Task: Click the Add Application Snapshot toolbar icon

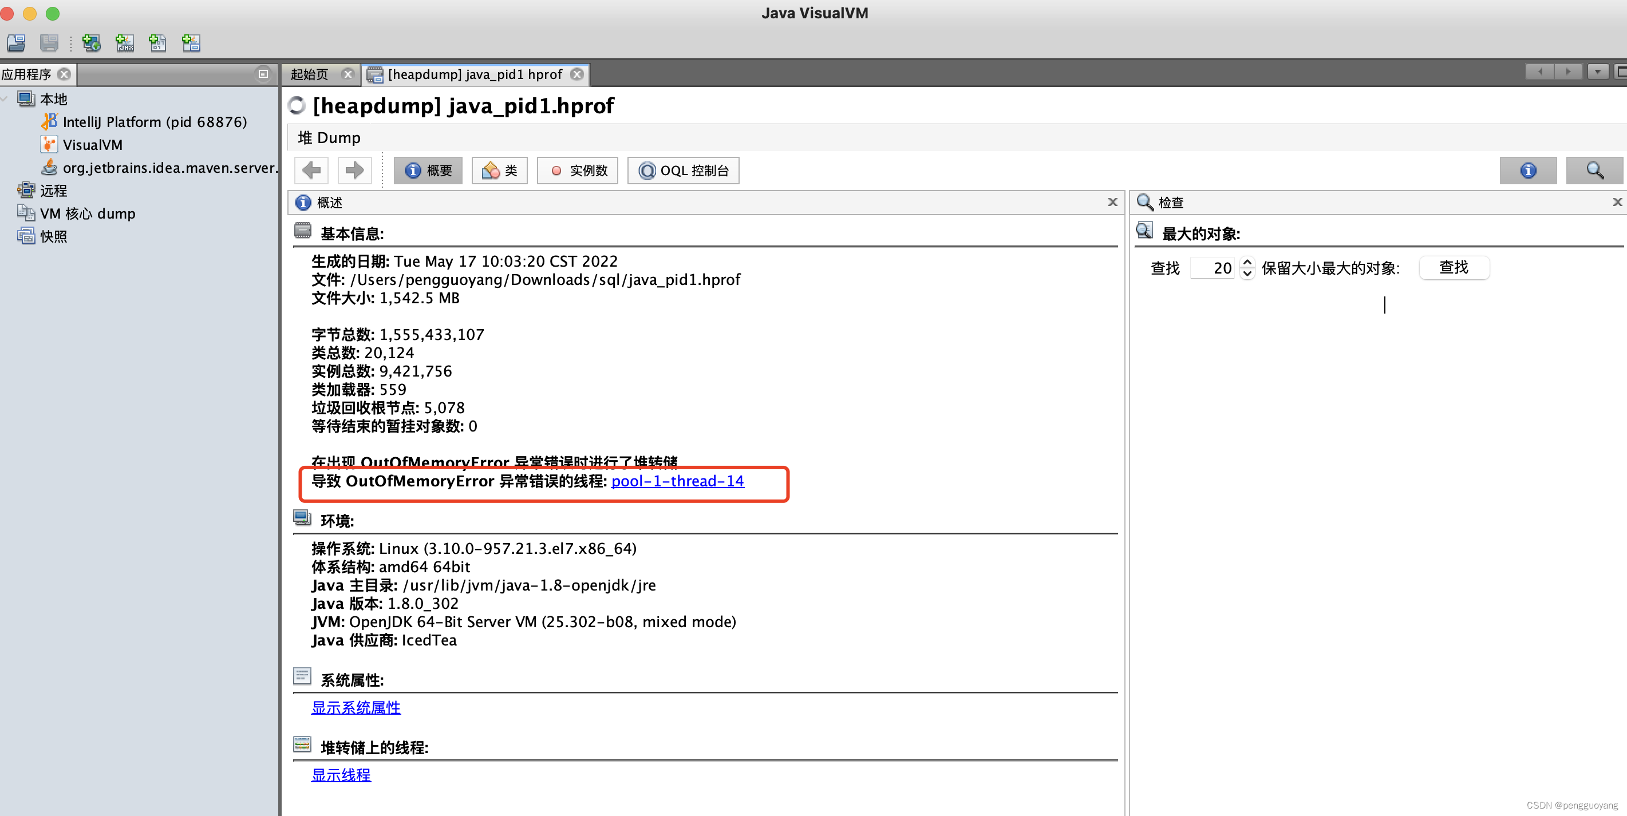Action: [191, 43]
